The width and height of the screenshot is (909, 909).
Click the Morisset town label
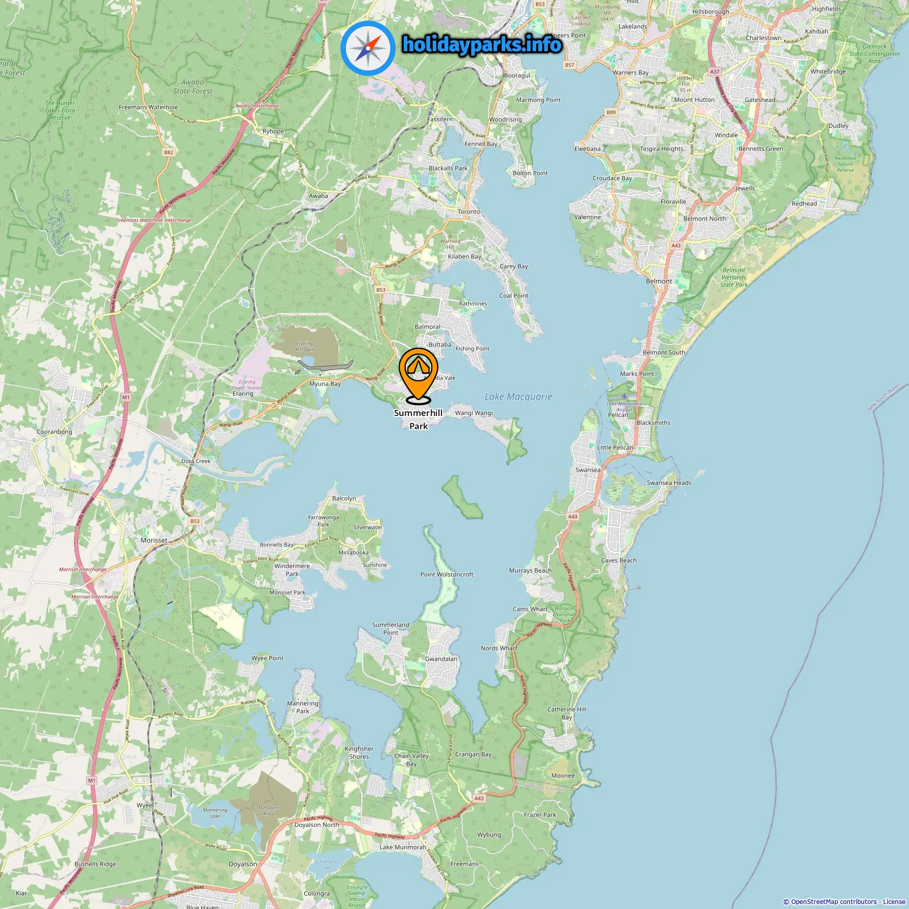point(154,540)
